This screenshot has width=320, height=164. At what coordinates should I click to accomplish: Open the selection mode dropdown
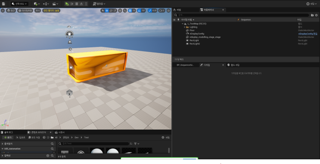(x=19, y=4)
